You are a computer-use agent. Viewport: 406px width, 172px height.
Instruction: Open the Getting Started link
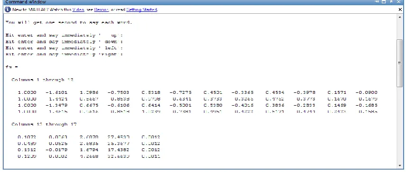[142, 9]
